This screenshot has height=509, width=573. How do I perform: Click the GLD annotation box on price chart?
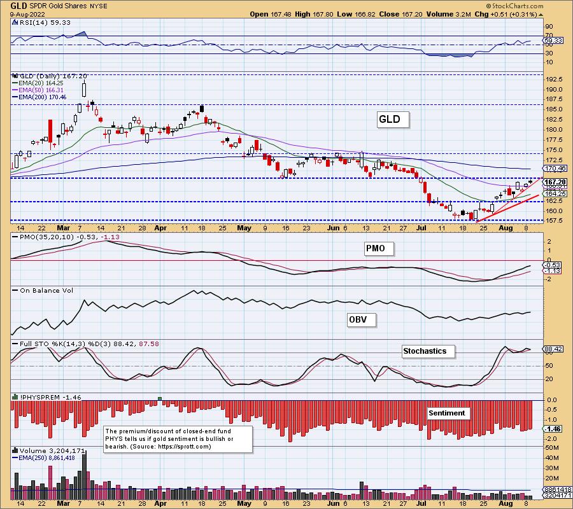tap(392, 120)
